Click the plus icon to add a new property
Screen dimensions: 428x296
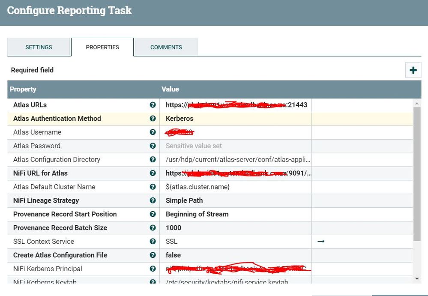(x=413, y=70)
